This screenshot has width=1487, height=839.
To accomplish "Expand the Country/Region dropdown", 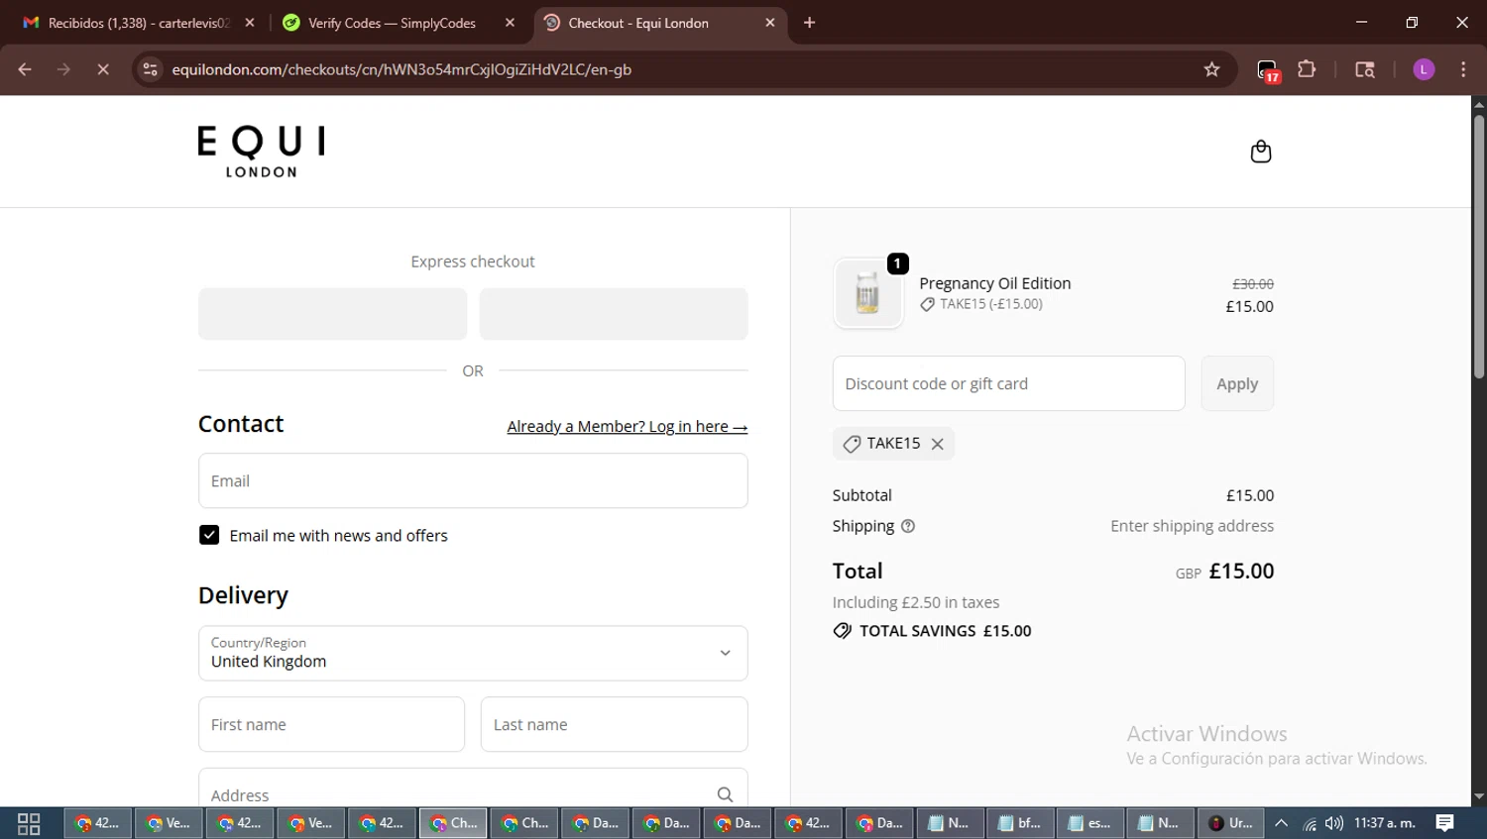I will pos(473,653).
